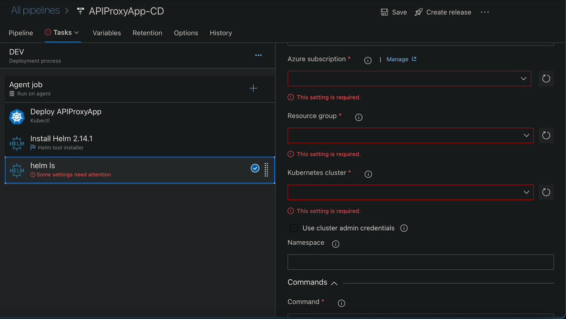This screenshot has width=566, height=319.
Task: Show info for Command field
Action: tap(342, 304)
